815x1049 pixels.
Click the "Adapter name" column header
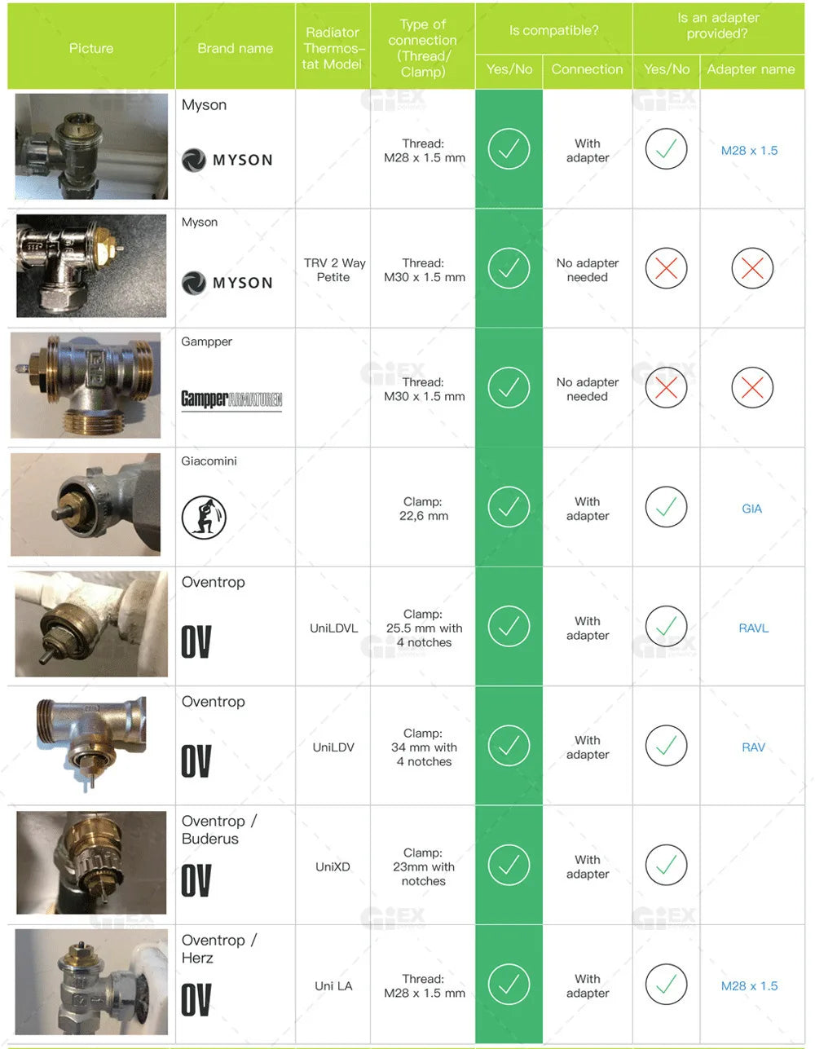coord(751,69)
